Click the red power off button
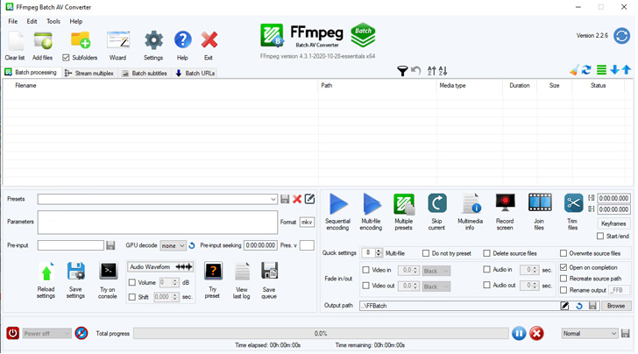 click(x=12, y=333)
